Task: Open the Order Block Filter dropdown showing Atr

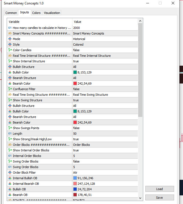Action: pos(105,173)
